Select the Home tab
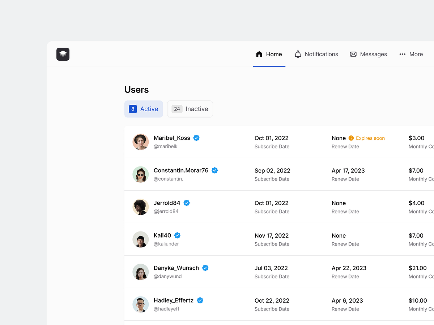Viewport: 434px width, 325px height. (x=269, y=54)
